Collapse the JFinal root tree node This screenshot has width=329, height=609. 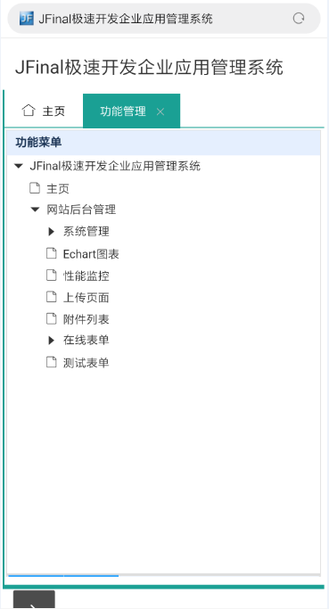pyautogui.click(x=18, y=166)
